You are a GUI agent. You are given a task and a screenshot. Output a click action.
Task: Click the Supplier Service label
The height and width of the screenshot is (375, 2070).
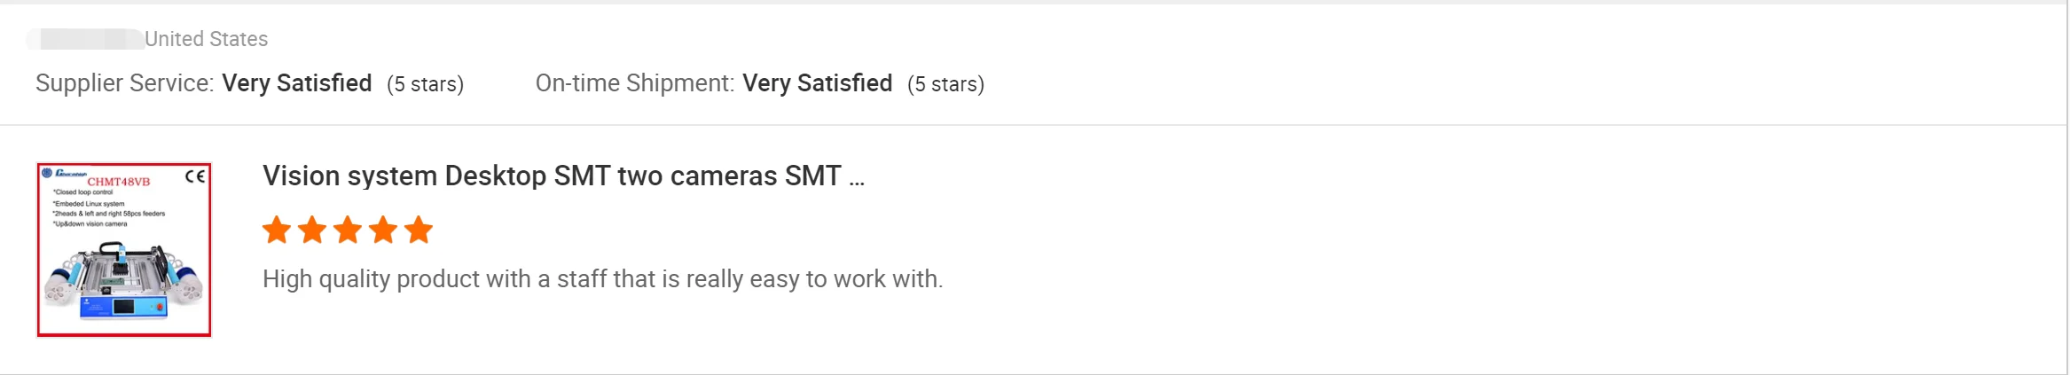pos(124,83)
